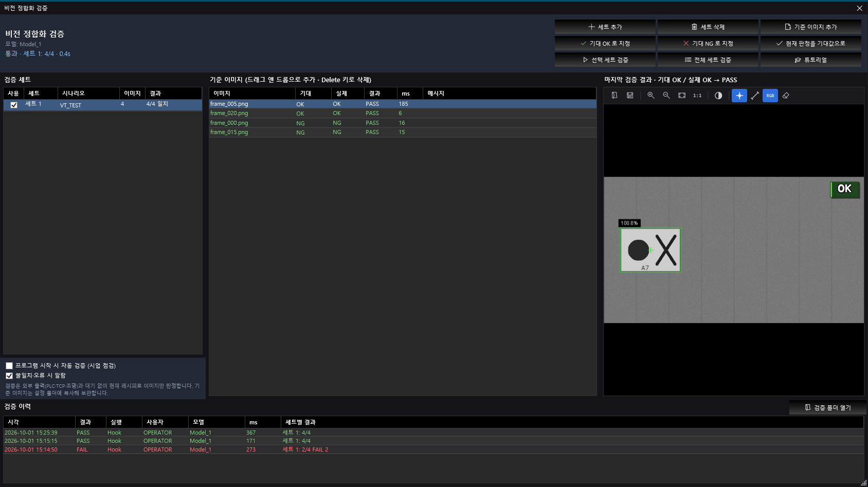Zoom out of the result image
The width and height of the screenshot is (868, 487).
pyautogui.click(x=666, y=96)
